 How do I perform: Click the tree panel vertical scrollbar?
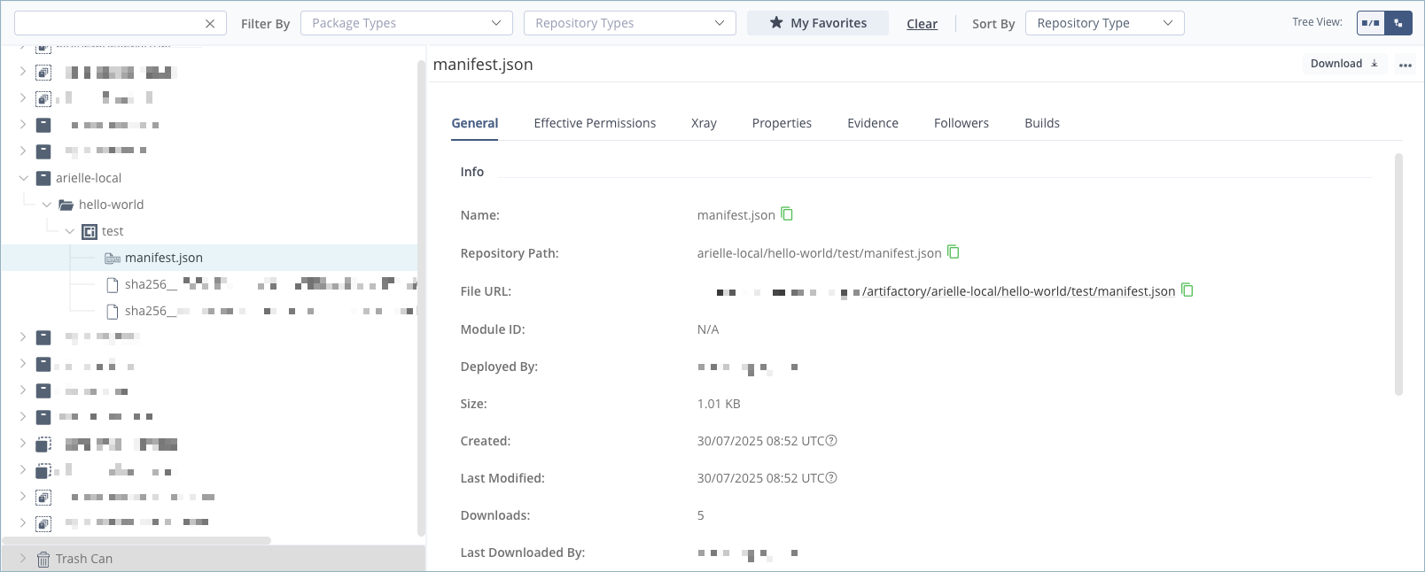coord(421,298)
